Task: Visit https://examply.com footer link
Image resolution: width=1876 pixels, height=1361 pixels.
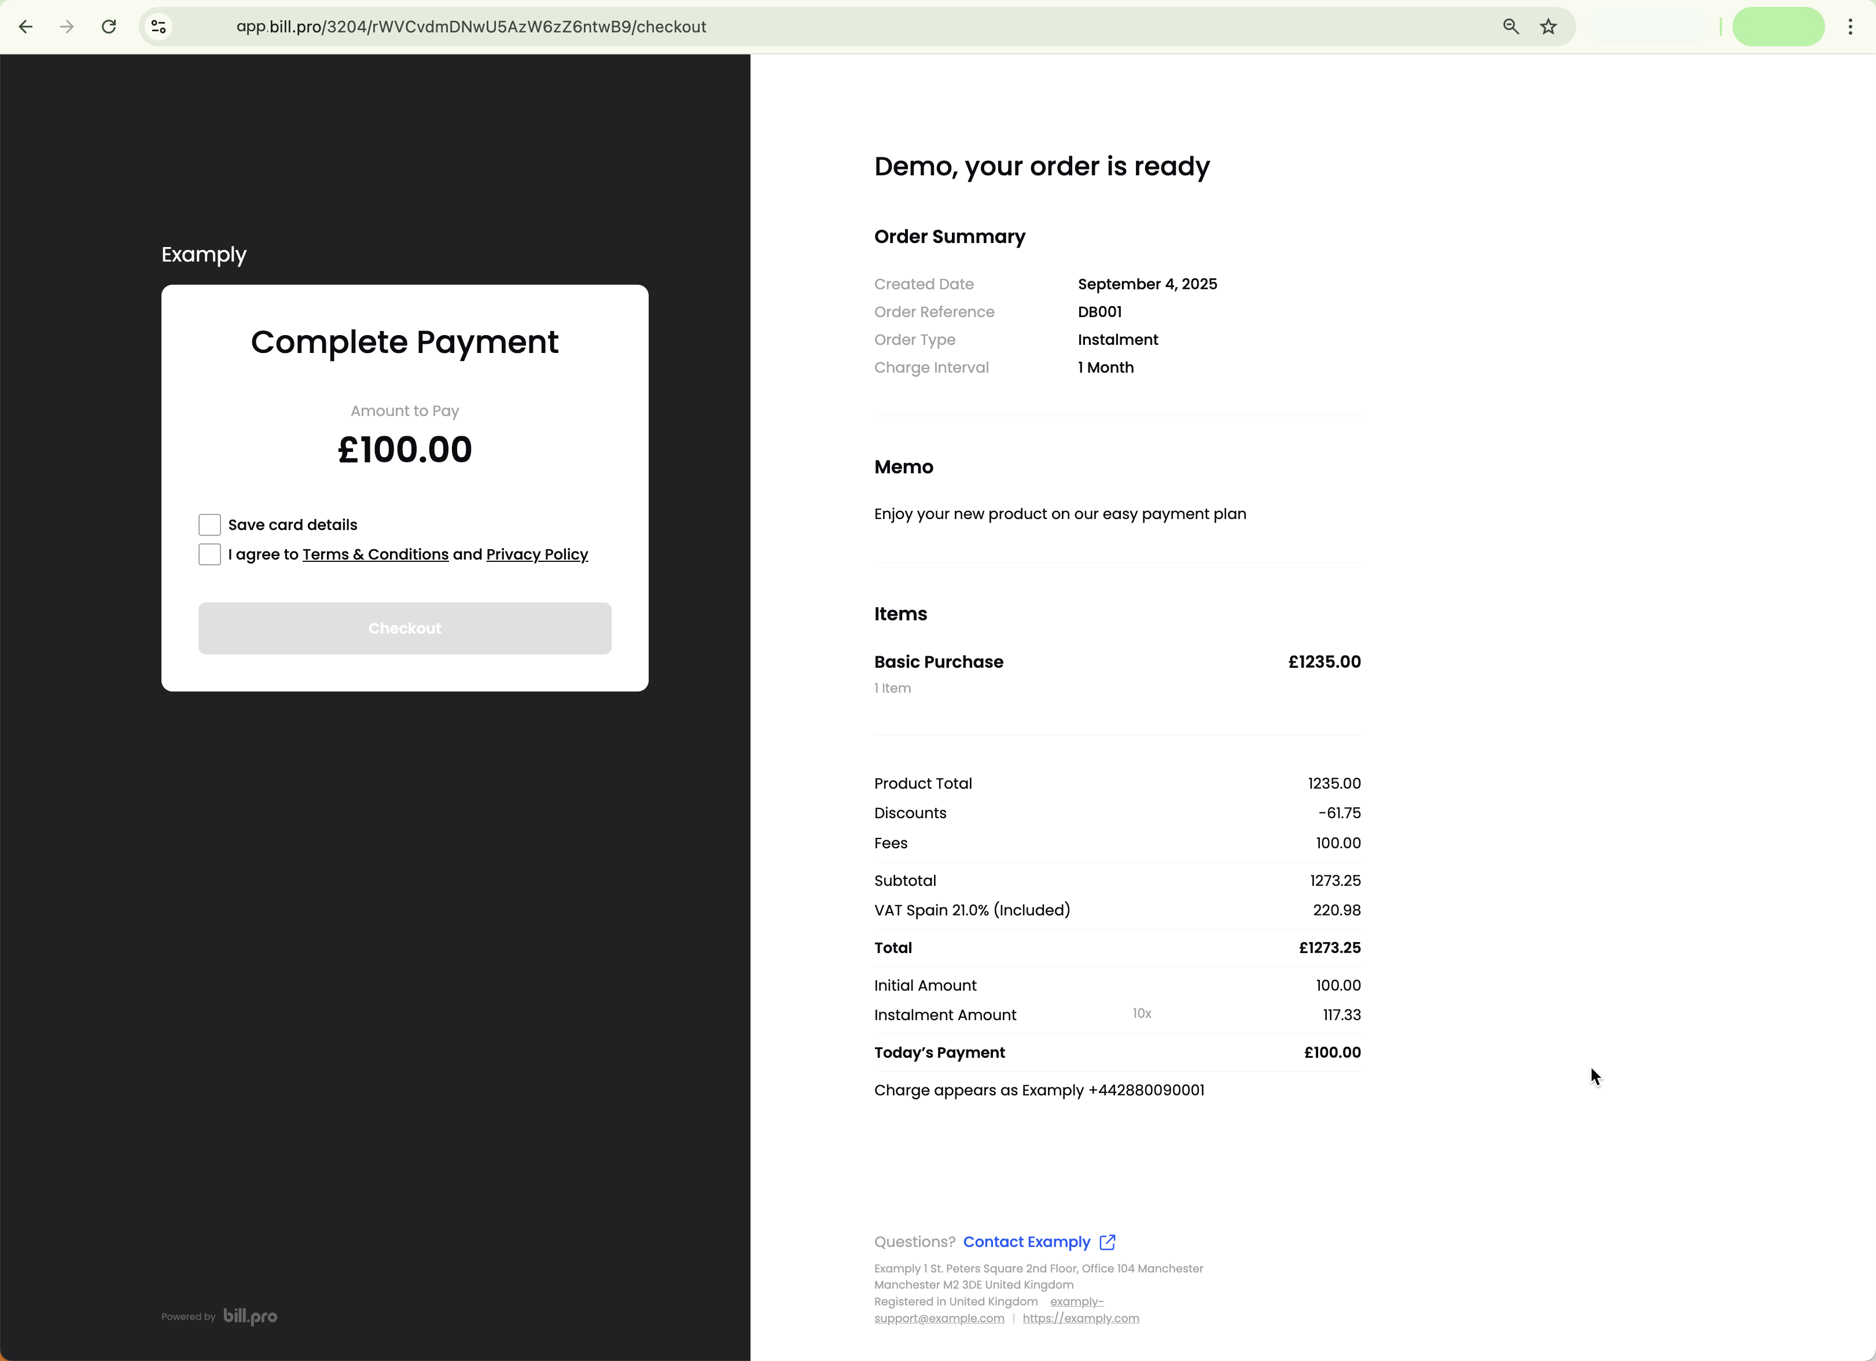Action: pyautogui.click(x=1080, y=1318)
